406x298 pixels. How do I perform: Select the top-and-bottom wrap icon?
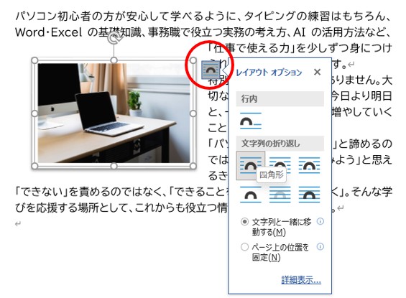click(251, 195)
